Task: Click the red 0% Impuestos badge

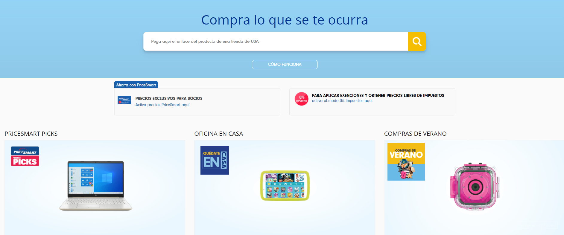Action: point(302,99)
